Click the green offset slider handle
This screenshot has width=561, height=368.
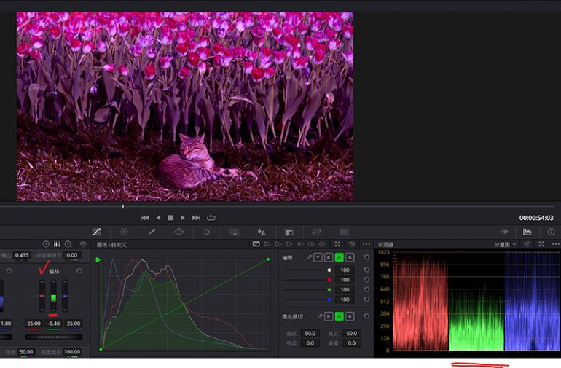[x=53, y=298]
